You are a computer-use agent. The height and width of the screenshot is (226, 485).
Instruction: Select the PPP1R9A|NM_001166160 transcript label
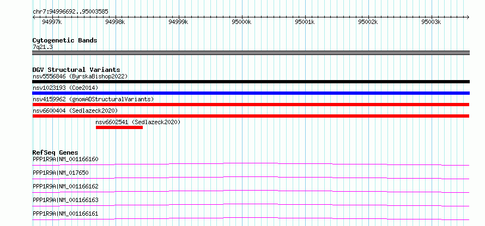(x=65, y=160)
